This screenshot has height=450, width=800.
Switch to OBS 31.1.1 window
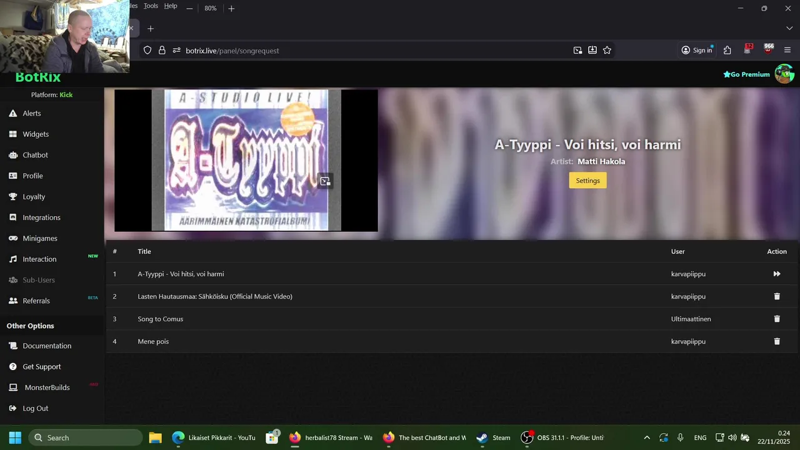pyautogui.click(x=562, y=437)
